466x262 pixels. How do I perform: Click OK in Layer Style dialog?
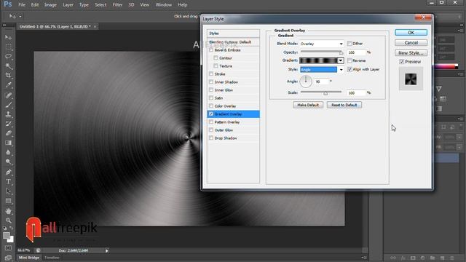click(411, 33)
